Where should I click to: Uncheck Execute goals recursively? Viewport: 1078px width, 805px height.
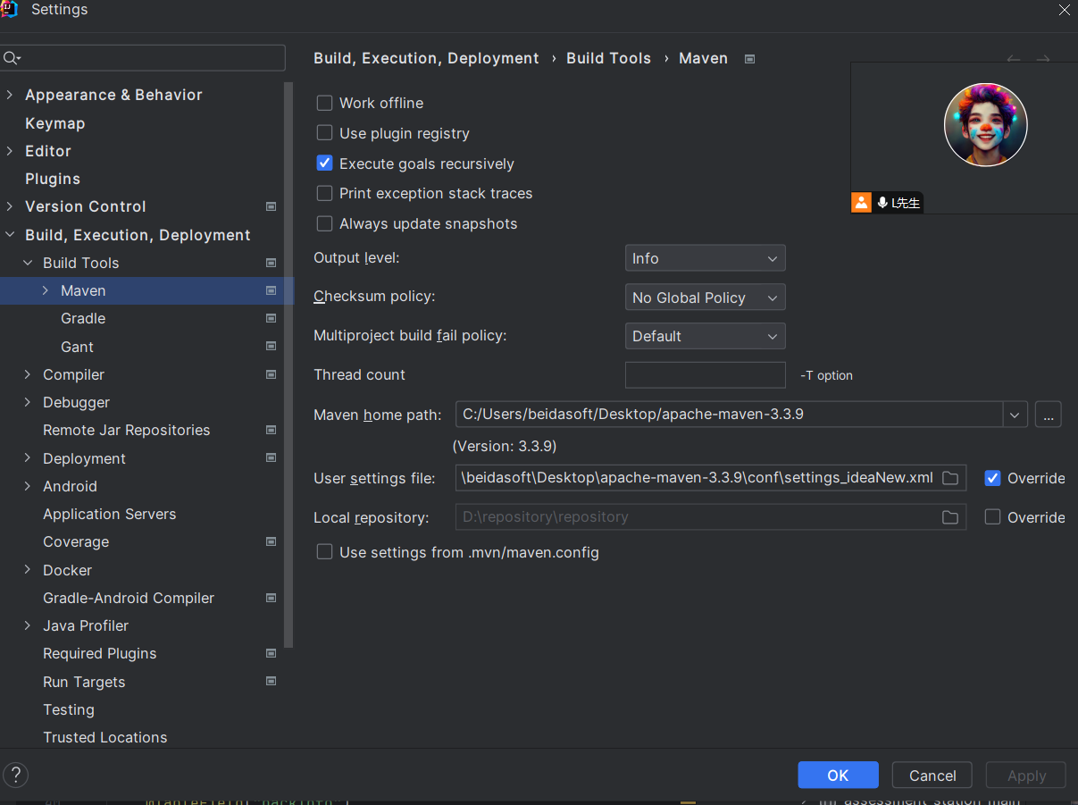(324, 164)
